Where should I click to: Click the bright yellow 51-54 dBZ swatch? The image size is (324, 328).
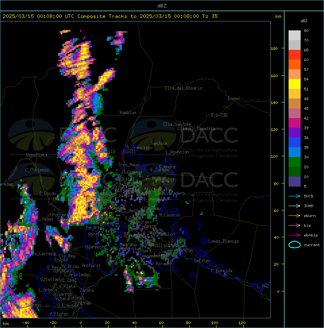click(294, 84)
